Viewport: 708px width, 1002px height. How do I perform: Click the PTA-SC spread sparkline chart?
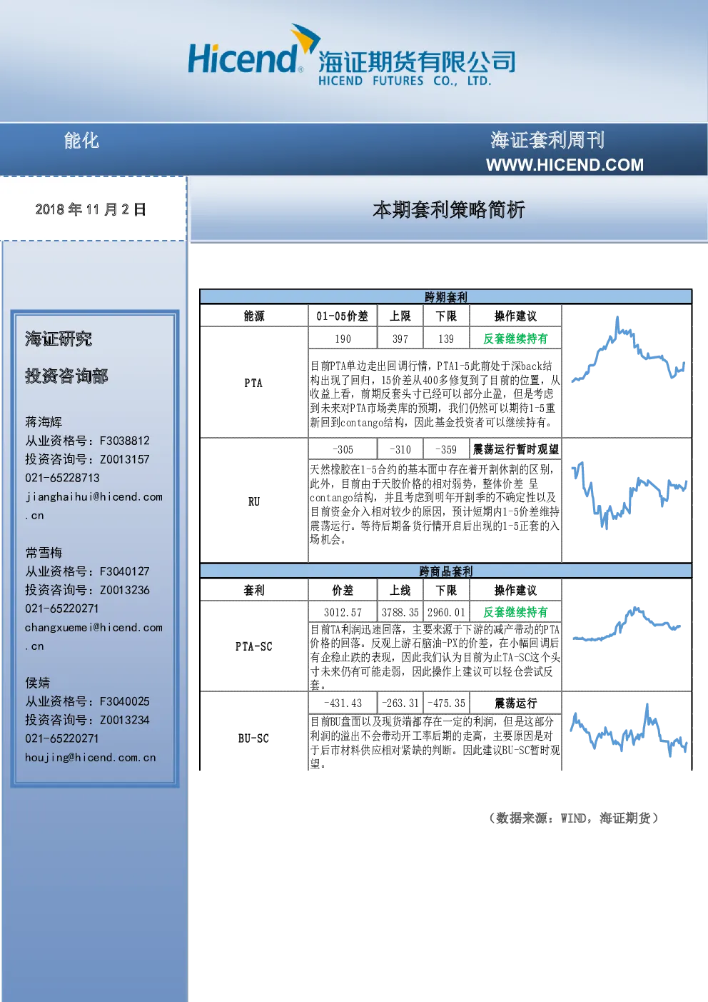pos(627,626)
